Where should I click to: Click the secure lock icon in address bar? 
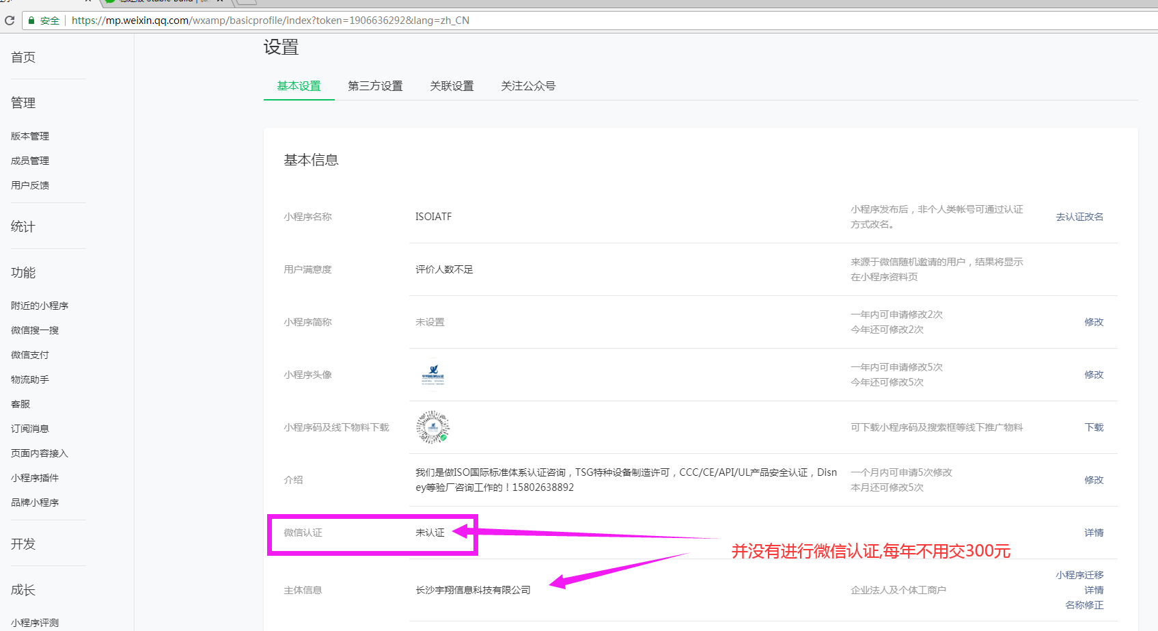(31, 21)
